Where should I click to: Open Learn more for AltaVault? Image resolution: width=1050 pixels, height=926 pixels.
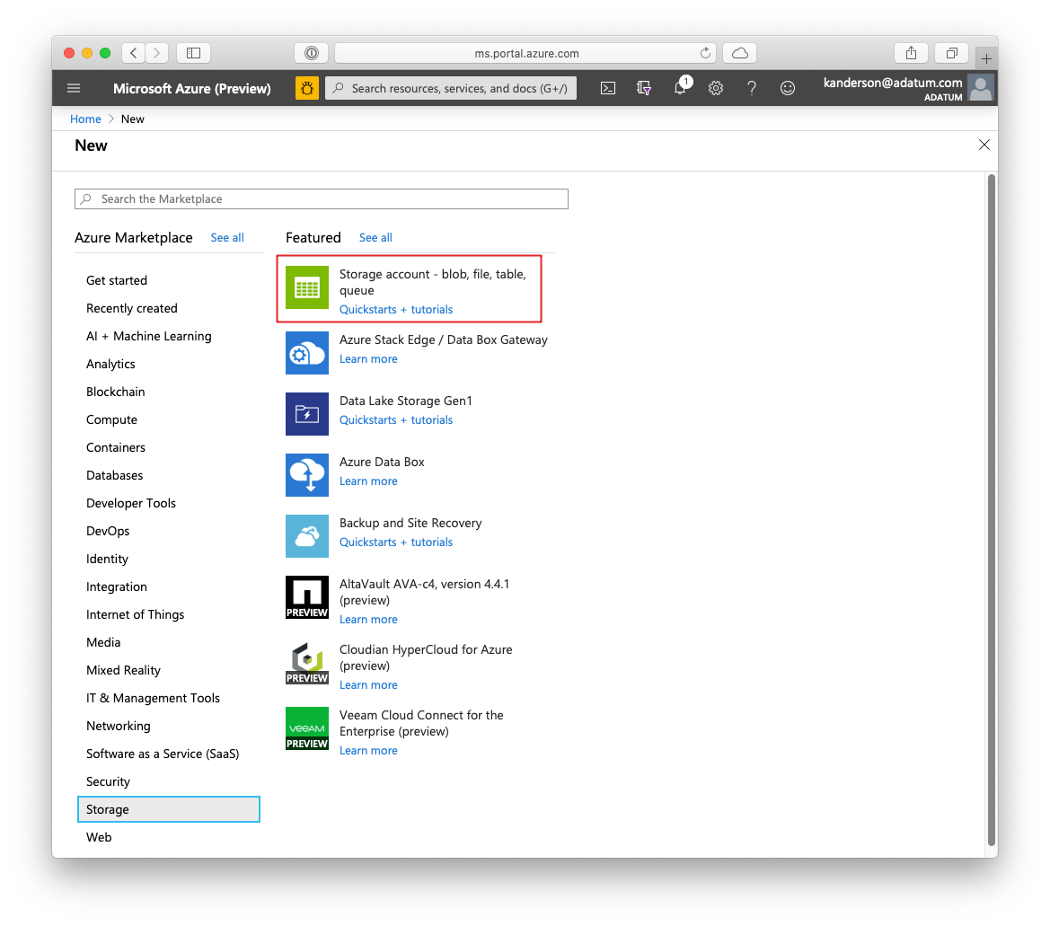[x=368, y=620]
